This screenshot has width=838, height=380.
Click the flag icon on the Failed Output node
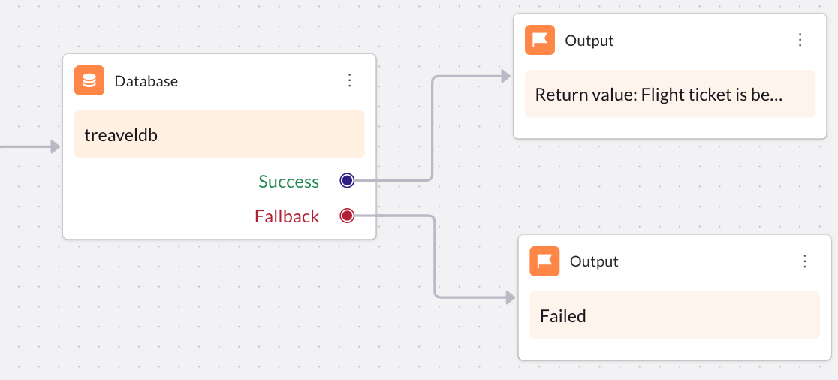(x=544, y=261)
